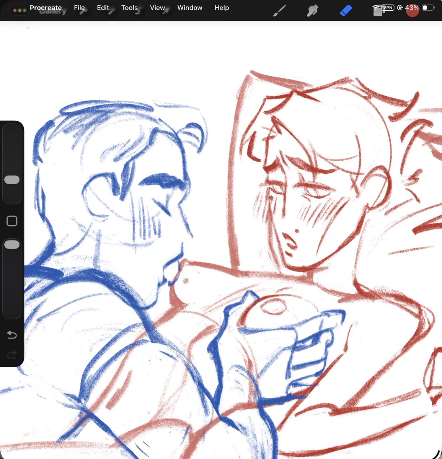Open the red active color circle
The width and height of the screenshot is (442, 459).
coord(413,10)
